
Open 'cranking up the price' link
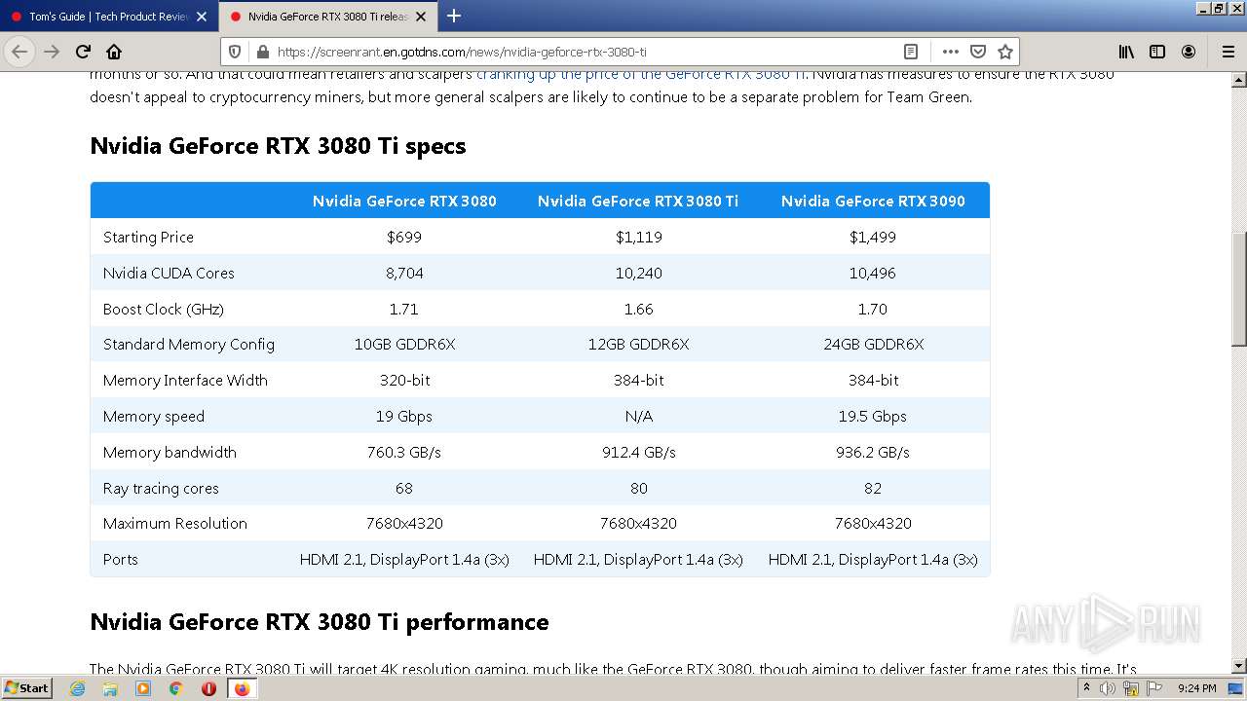pyautogui.click(x=641, y=74)
